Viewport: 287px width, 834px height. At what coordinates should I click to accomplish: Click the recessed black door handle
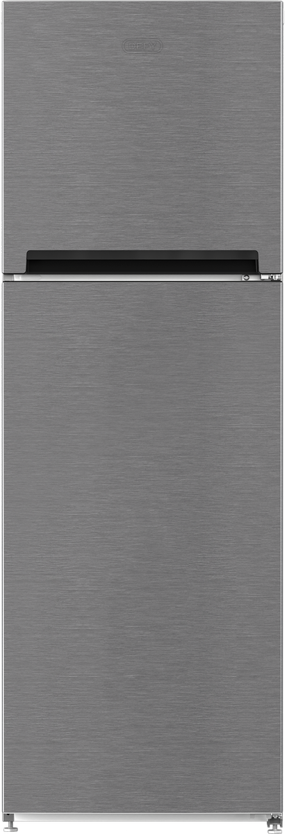pos(142,261)
